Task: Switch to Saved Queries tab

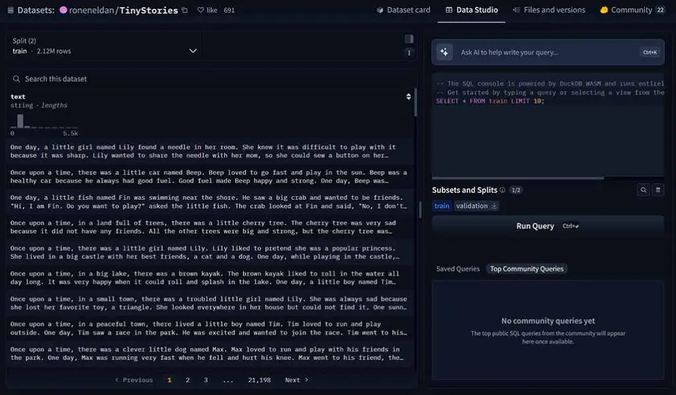Action: pos(458,269)
